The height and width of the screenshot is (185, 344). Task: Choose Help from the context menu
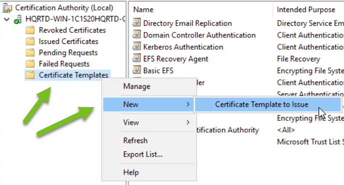149,173
